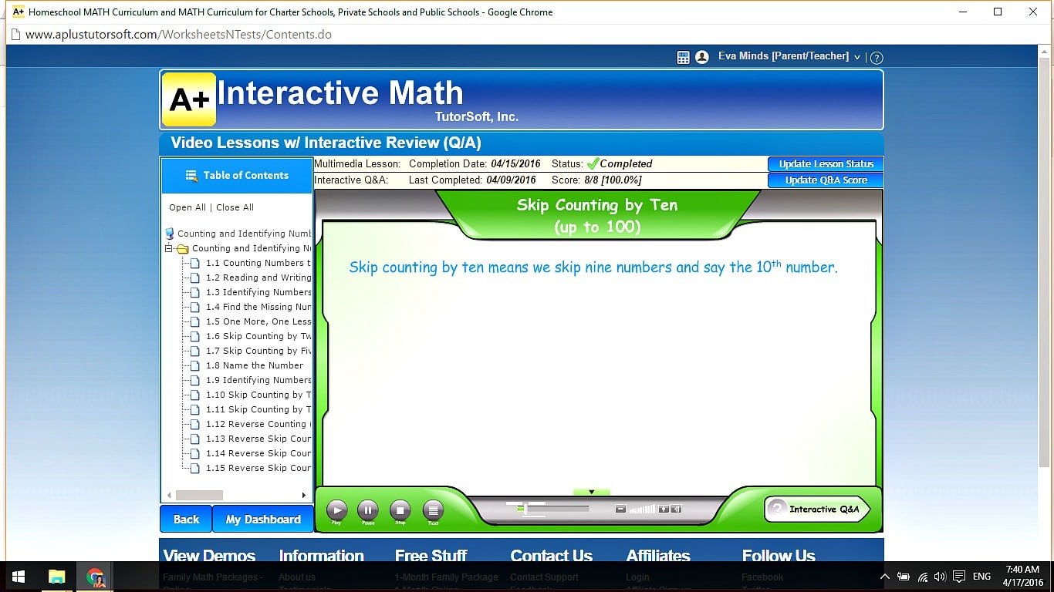This screenshot has width=1054, height=592.
Task: Open Google Chrome from the taskbar
Action: point(95,576)
